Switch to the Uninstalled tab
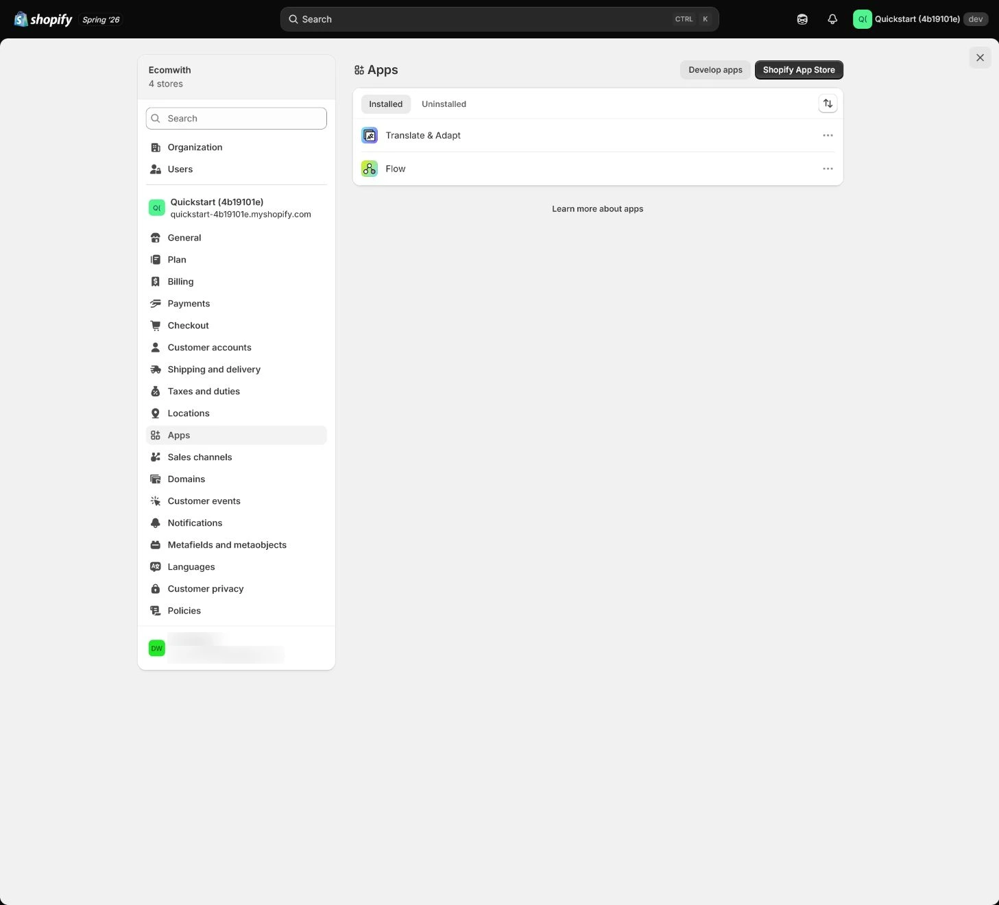 click(x=444, y=104)
